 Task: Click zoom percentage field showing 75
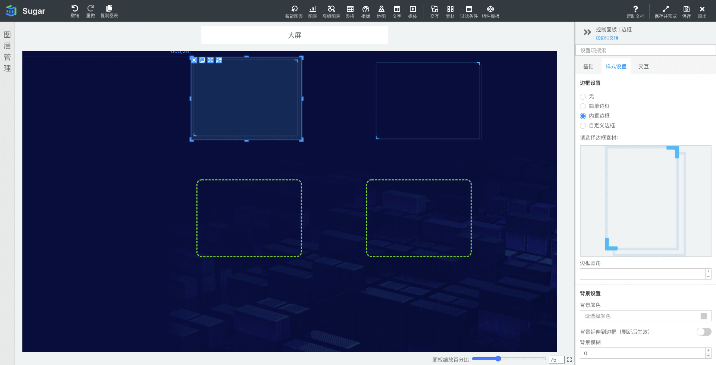pos(556,360)
